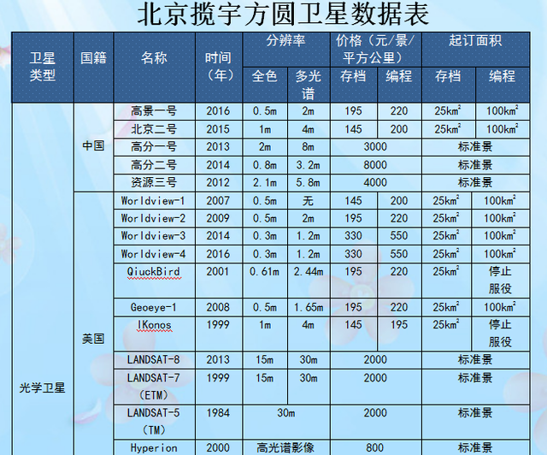Click the 高分二号 name cell

click(154, 164)
